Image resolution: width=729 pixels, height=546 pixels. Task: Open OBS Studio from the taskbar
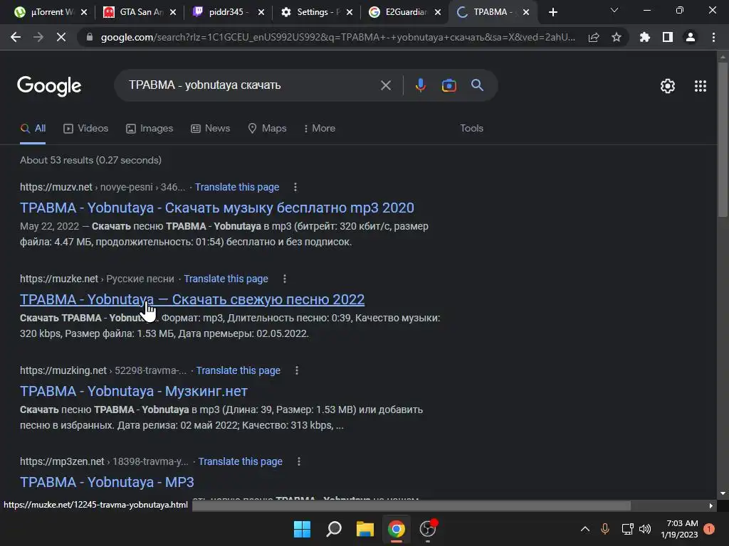(428, 529)
